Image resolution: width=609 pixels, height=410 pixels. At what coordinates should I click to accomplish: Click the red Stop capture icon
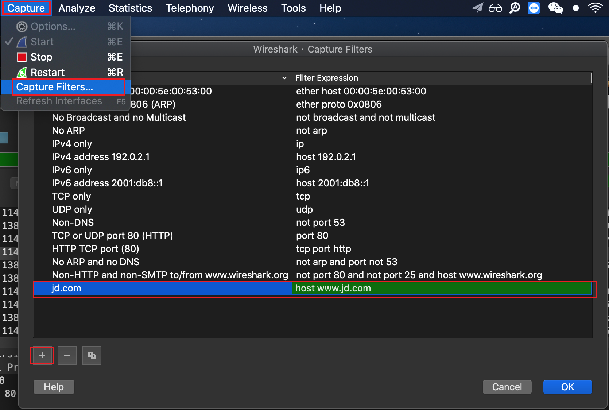click(22, 57)
